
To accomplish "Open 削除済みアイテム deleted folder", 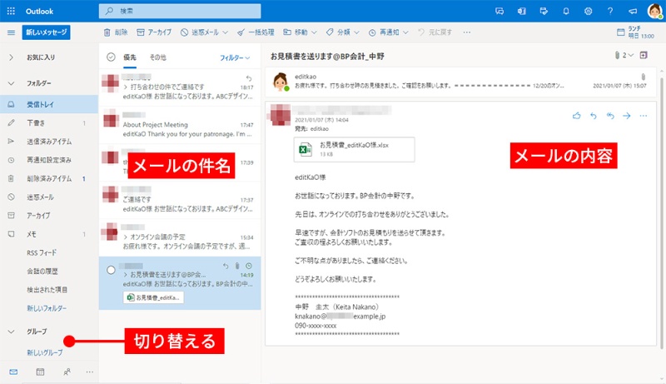I will click(49, 179).
